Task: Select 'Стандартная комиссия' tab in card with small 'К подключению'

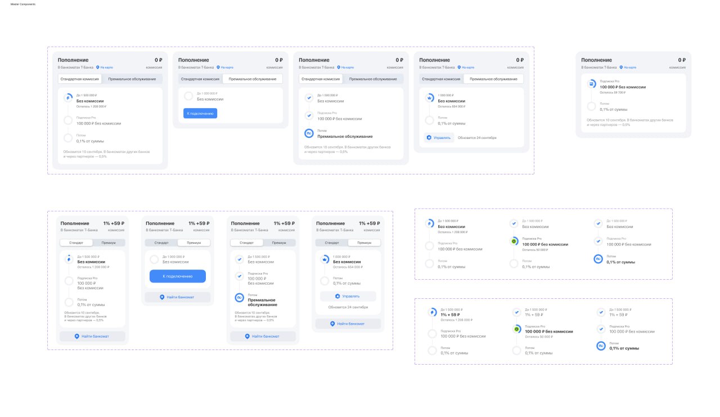Action: pyautogui.click(x=199, y=79)
